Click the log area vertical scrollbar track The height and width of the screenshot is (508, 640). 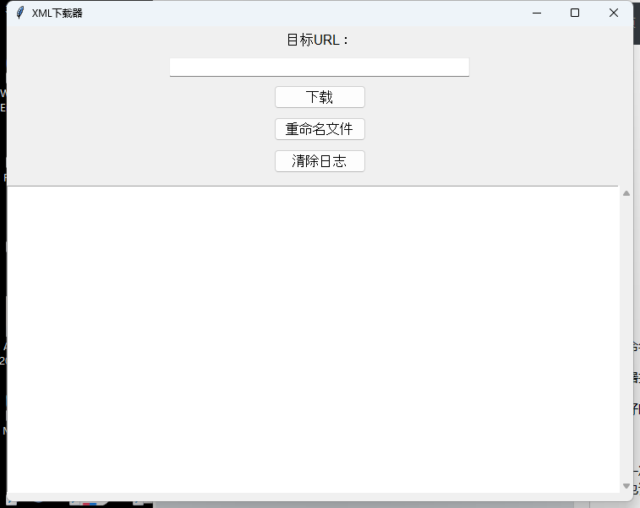[x=626, y=338]
